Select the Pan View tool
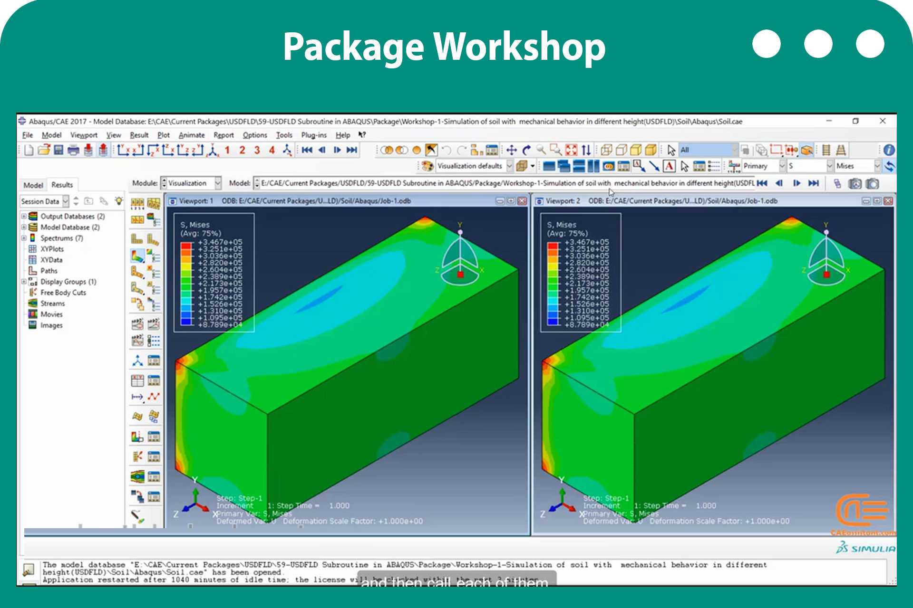This screenshot has height=608, width=913. pos(512,150)
